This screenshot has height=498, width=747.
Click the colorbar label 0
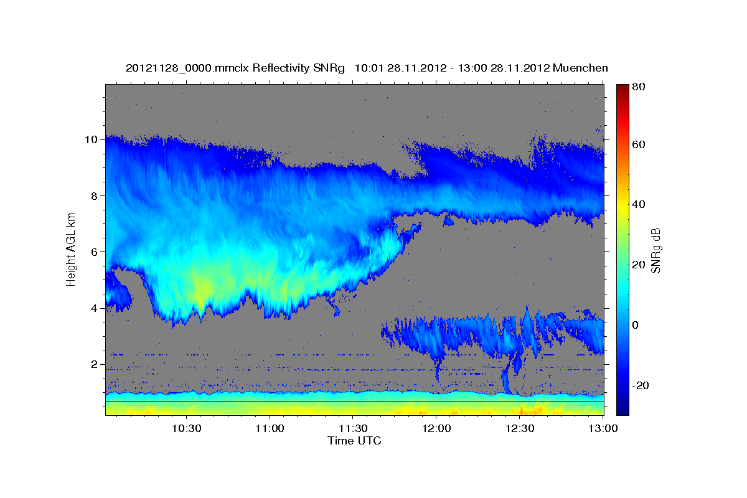point(635,325)
